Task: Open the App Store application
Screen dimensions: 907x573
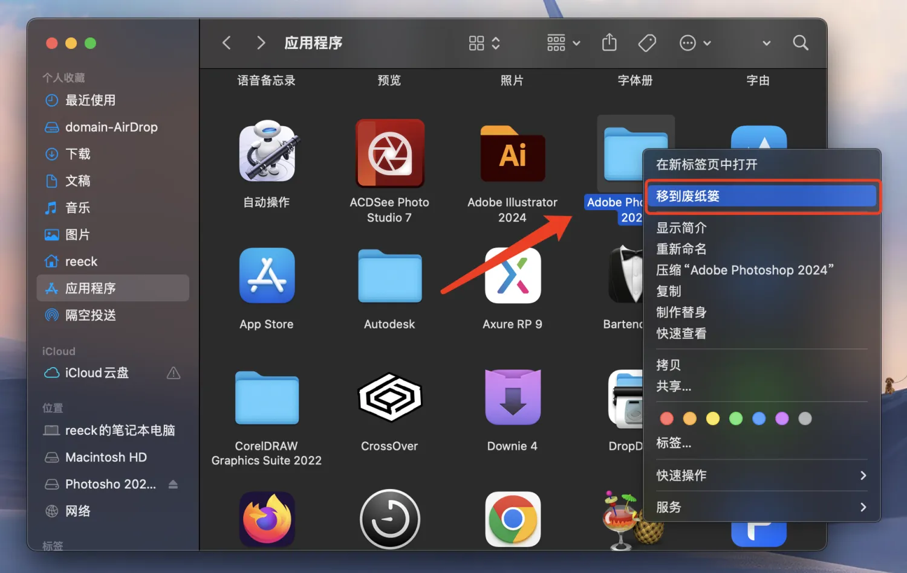Action: [267, 276]
